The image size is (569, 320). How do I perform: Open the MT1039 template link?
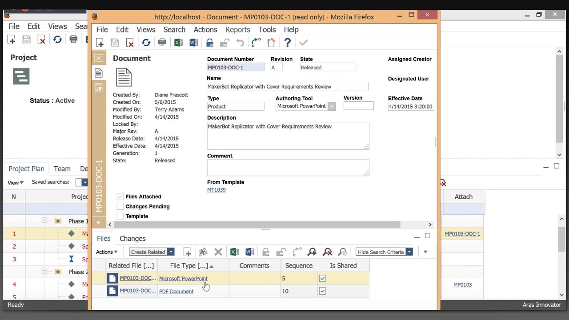[216, 190]
